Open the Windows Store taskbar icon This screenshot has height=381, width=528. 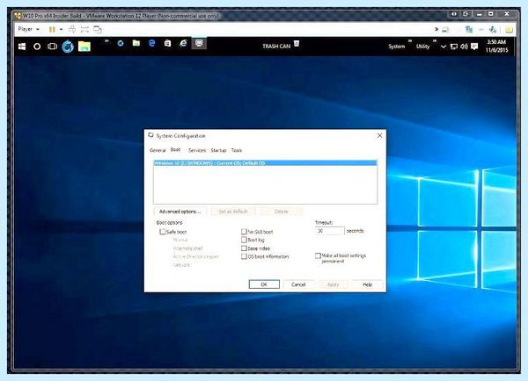167,43
